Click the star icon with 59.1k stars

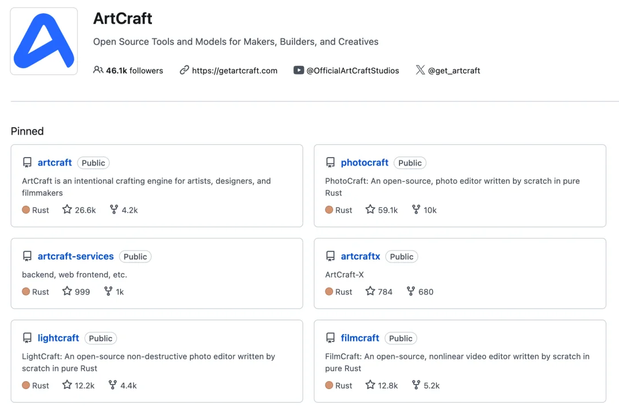click(x=370, y=209)
